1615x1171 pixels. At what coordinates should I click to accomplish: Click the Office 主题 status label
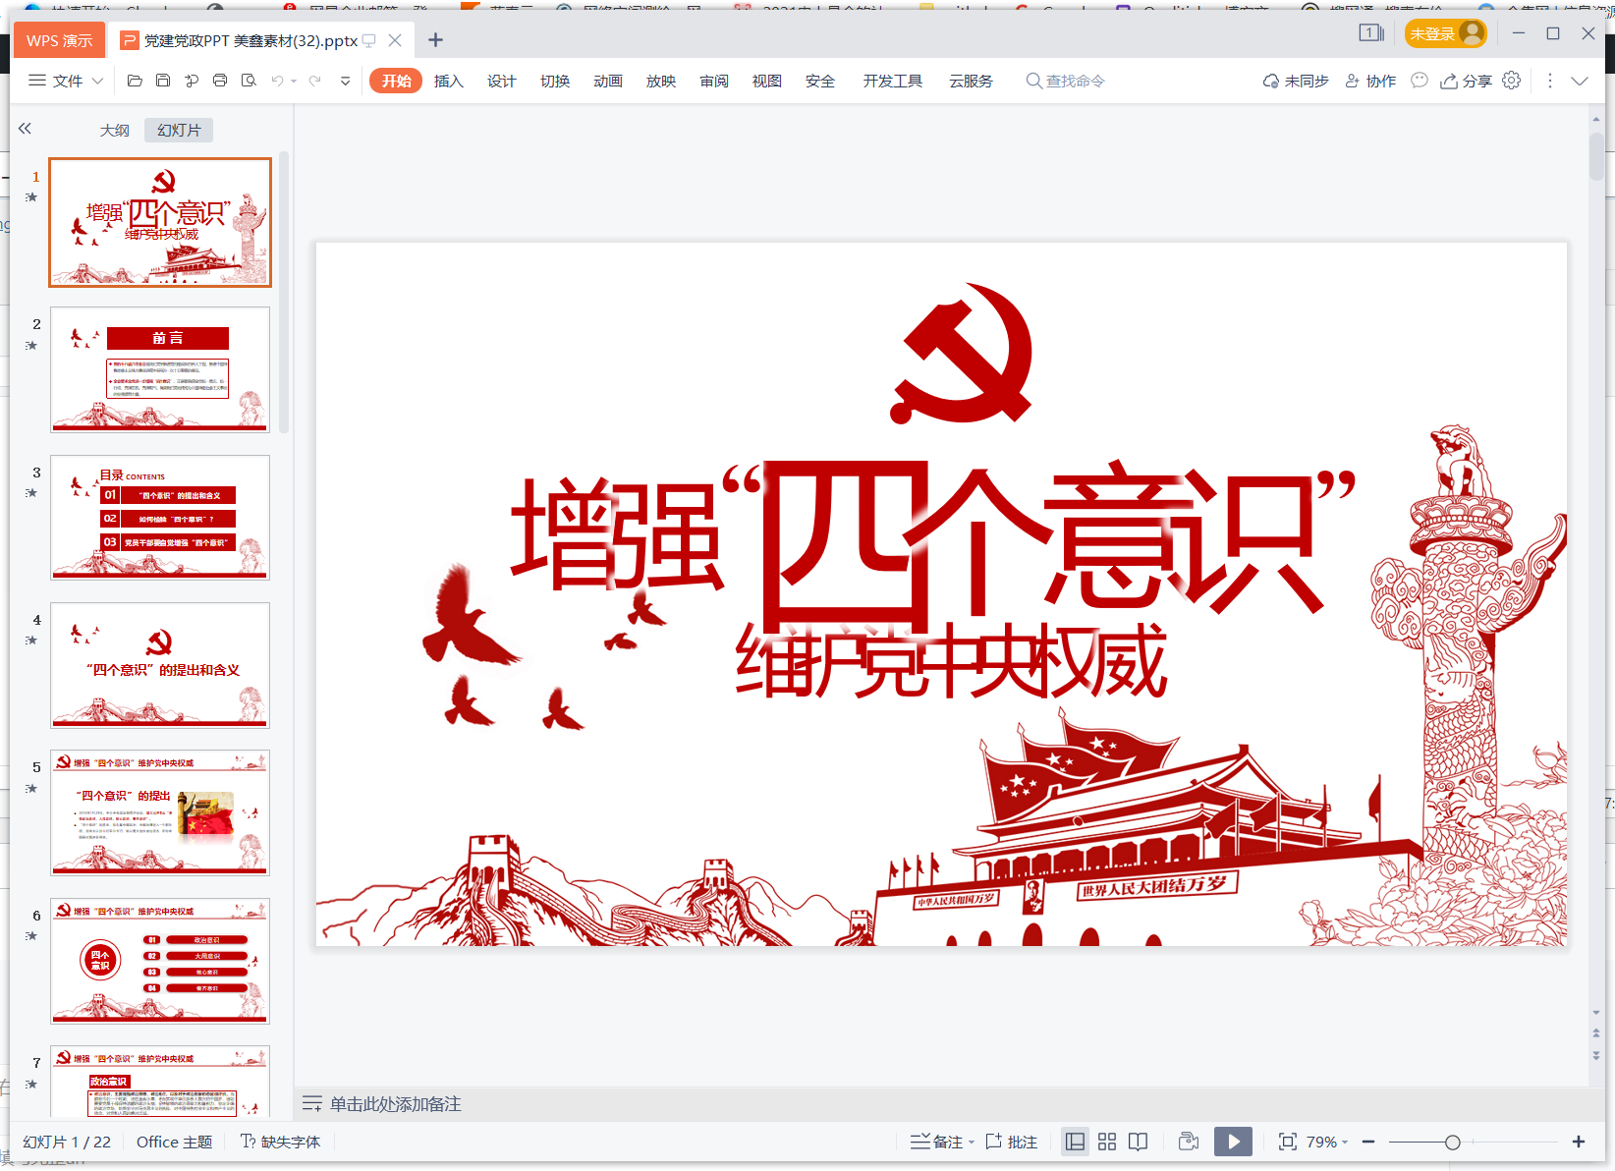tap(174, 1142)
